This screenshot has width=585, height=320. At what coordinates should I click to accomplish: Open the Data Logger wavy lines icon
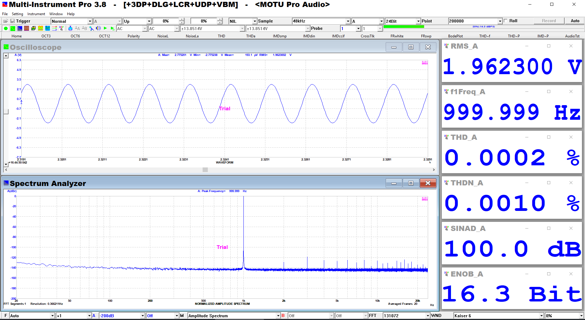[x=55, y=28]
